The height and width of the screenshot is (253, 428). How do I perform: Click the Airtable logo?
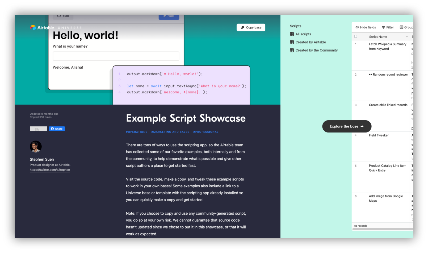pos(42,27)
